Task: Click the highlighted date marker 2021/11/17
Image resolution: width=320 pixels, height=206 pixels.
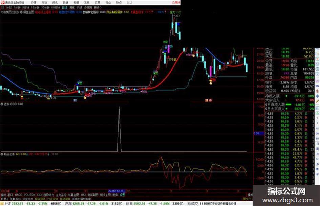Action: point(117,191)
